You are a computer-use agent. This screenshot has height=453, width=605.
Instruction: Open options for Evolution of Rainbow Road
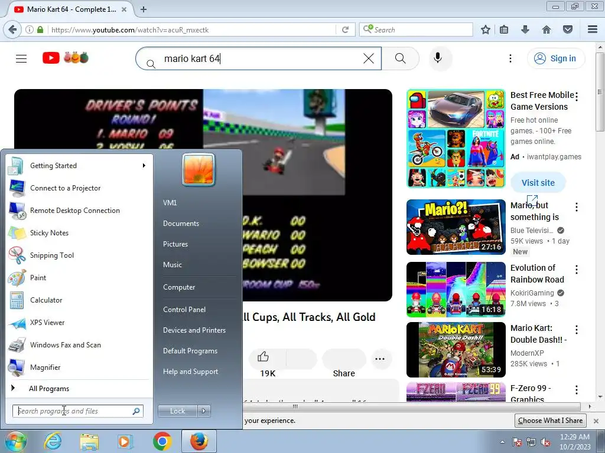click(x=577, y=270)
